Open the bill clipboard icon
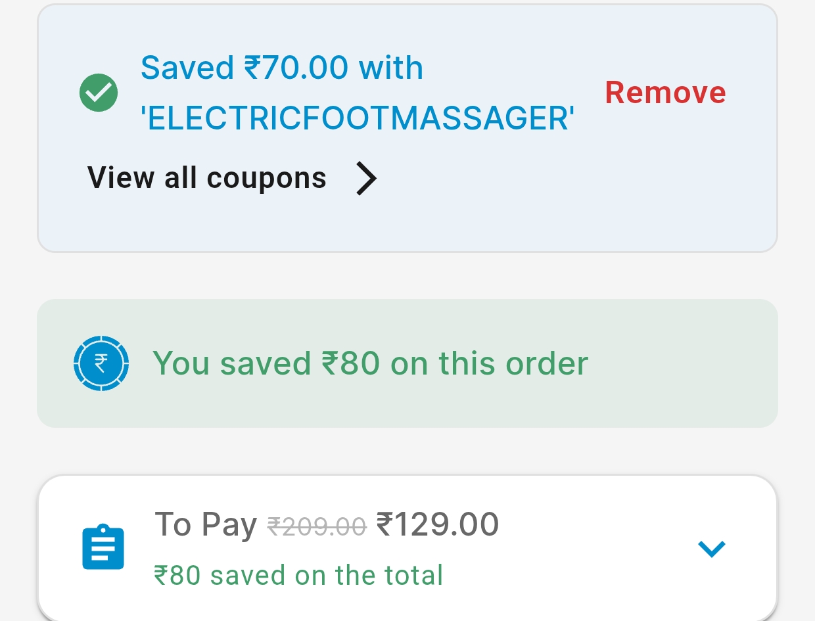This screenshot has width=815, height=621. [103, 546]
